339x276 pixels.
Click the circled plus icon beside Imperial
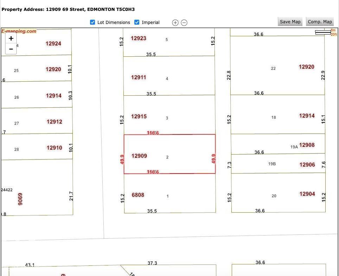(175, 23)
